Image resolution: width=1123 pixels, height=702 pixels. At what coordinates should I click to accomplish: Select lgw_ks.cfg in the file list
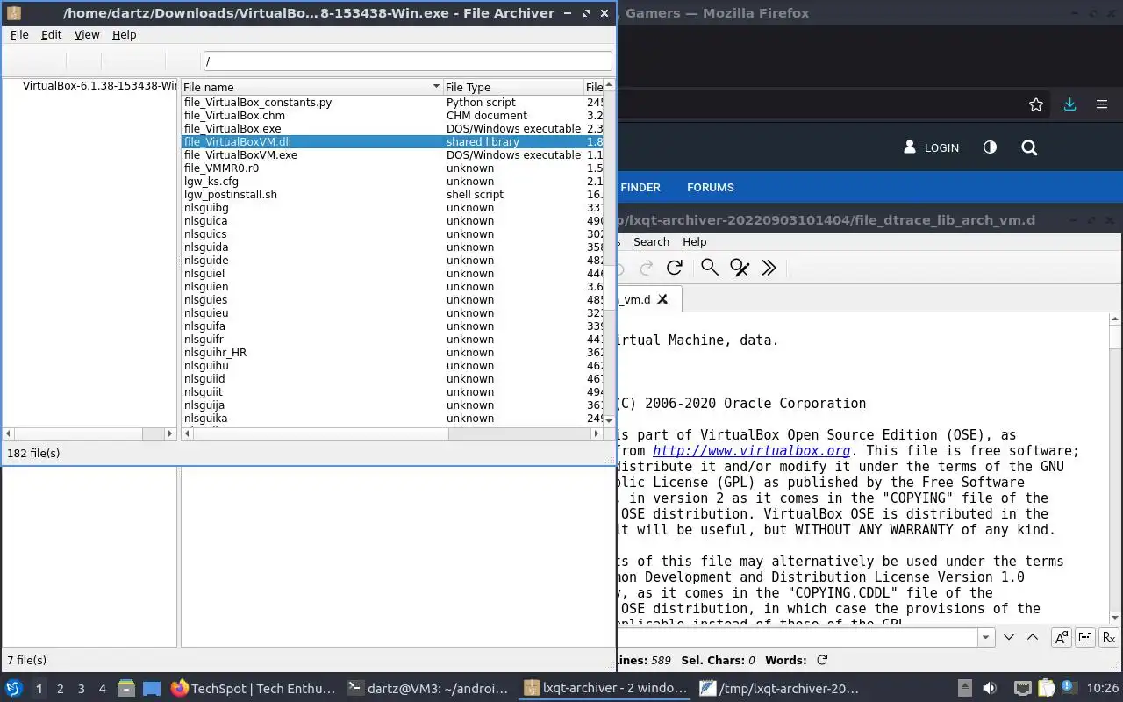click(x=211, y=181)
